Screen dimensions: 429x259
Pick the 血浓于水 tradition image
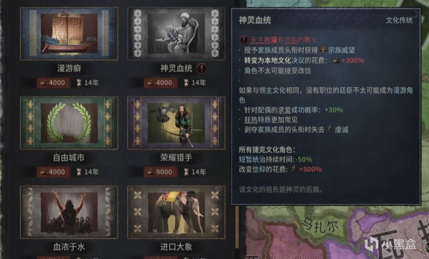pyautogui.click(x=69, y=212)
